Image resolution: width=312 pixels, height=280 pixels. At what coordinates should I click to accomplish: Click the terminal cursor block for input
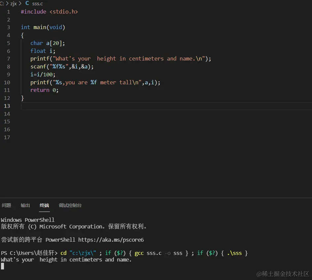(2, 266)
